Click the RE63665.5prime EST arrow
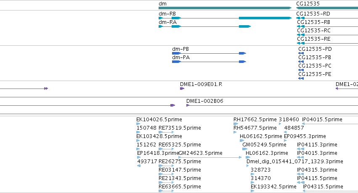The image size is (358, 193). click(166, 191)
